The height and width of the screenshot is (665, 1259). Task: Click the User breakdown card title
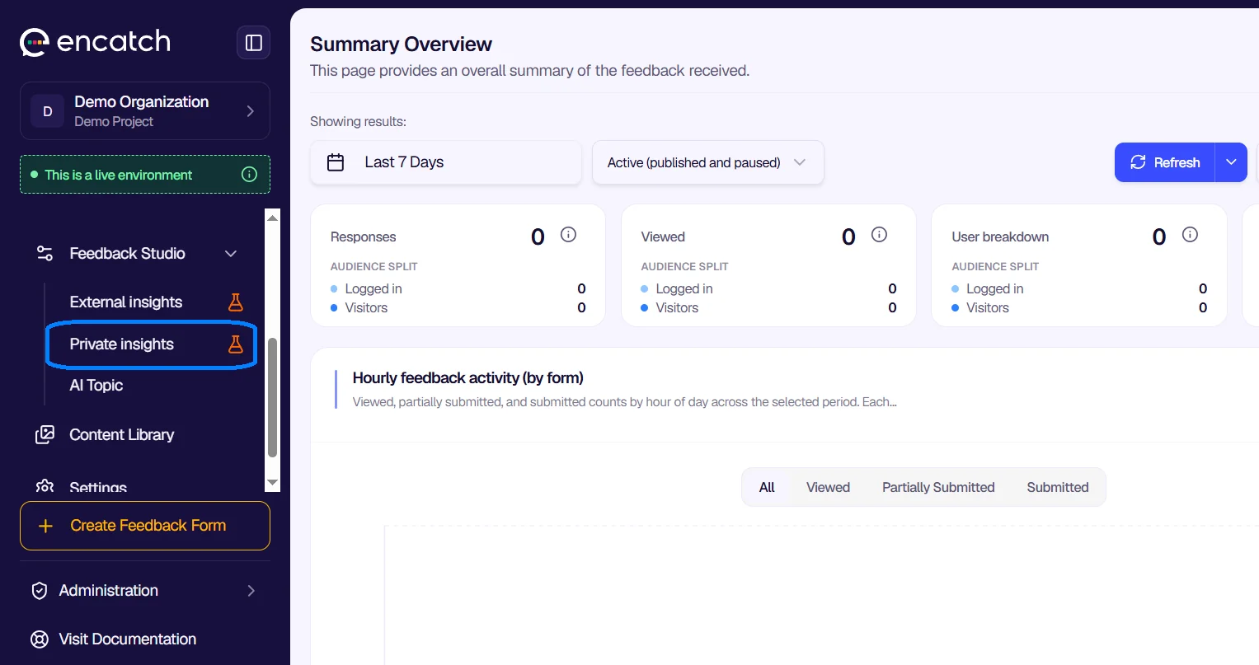point(1000,237)
